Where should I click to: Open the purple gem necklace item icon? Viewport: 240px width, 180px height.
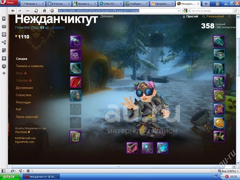[76, 55]
